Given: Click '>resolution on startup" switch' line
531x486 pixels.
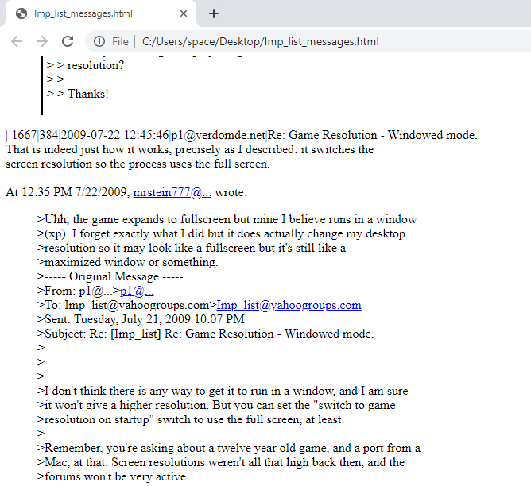Looking at the screenshot, I should pos(191,419).
